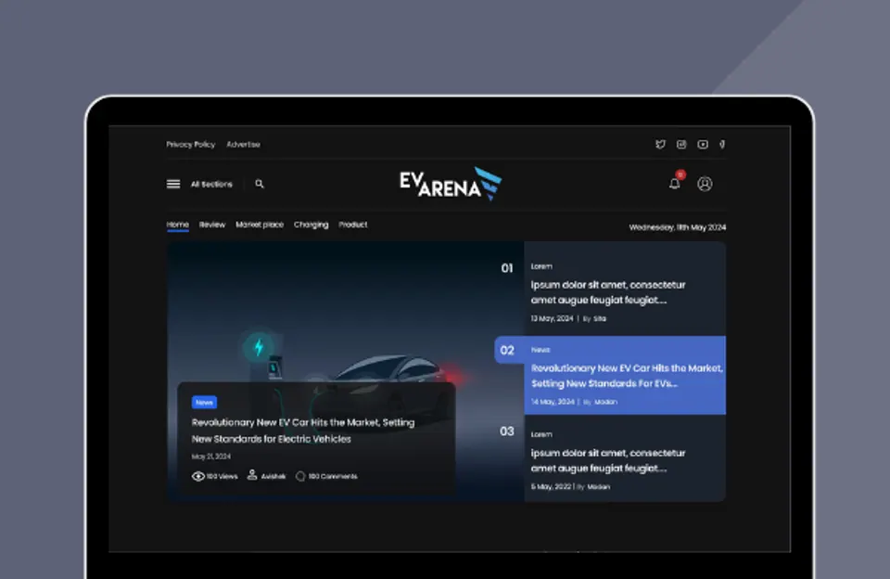Image resolution: width=890 pixels, height=579 pixels.
Task: Switch to the Product tab
Action: 353,225
